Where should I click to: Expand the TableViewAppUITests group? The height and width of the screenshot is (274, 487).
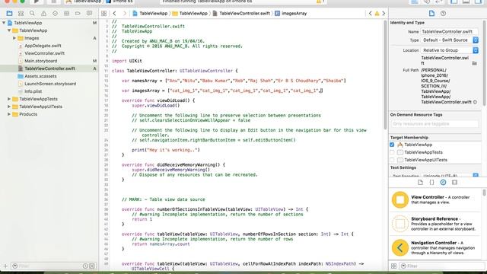coord(9,107)
